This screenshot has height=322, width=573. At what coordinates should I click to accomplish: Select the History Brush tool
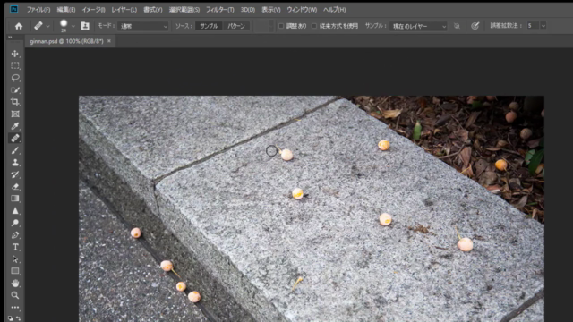(x=15, y=174)
